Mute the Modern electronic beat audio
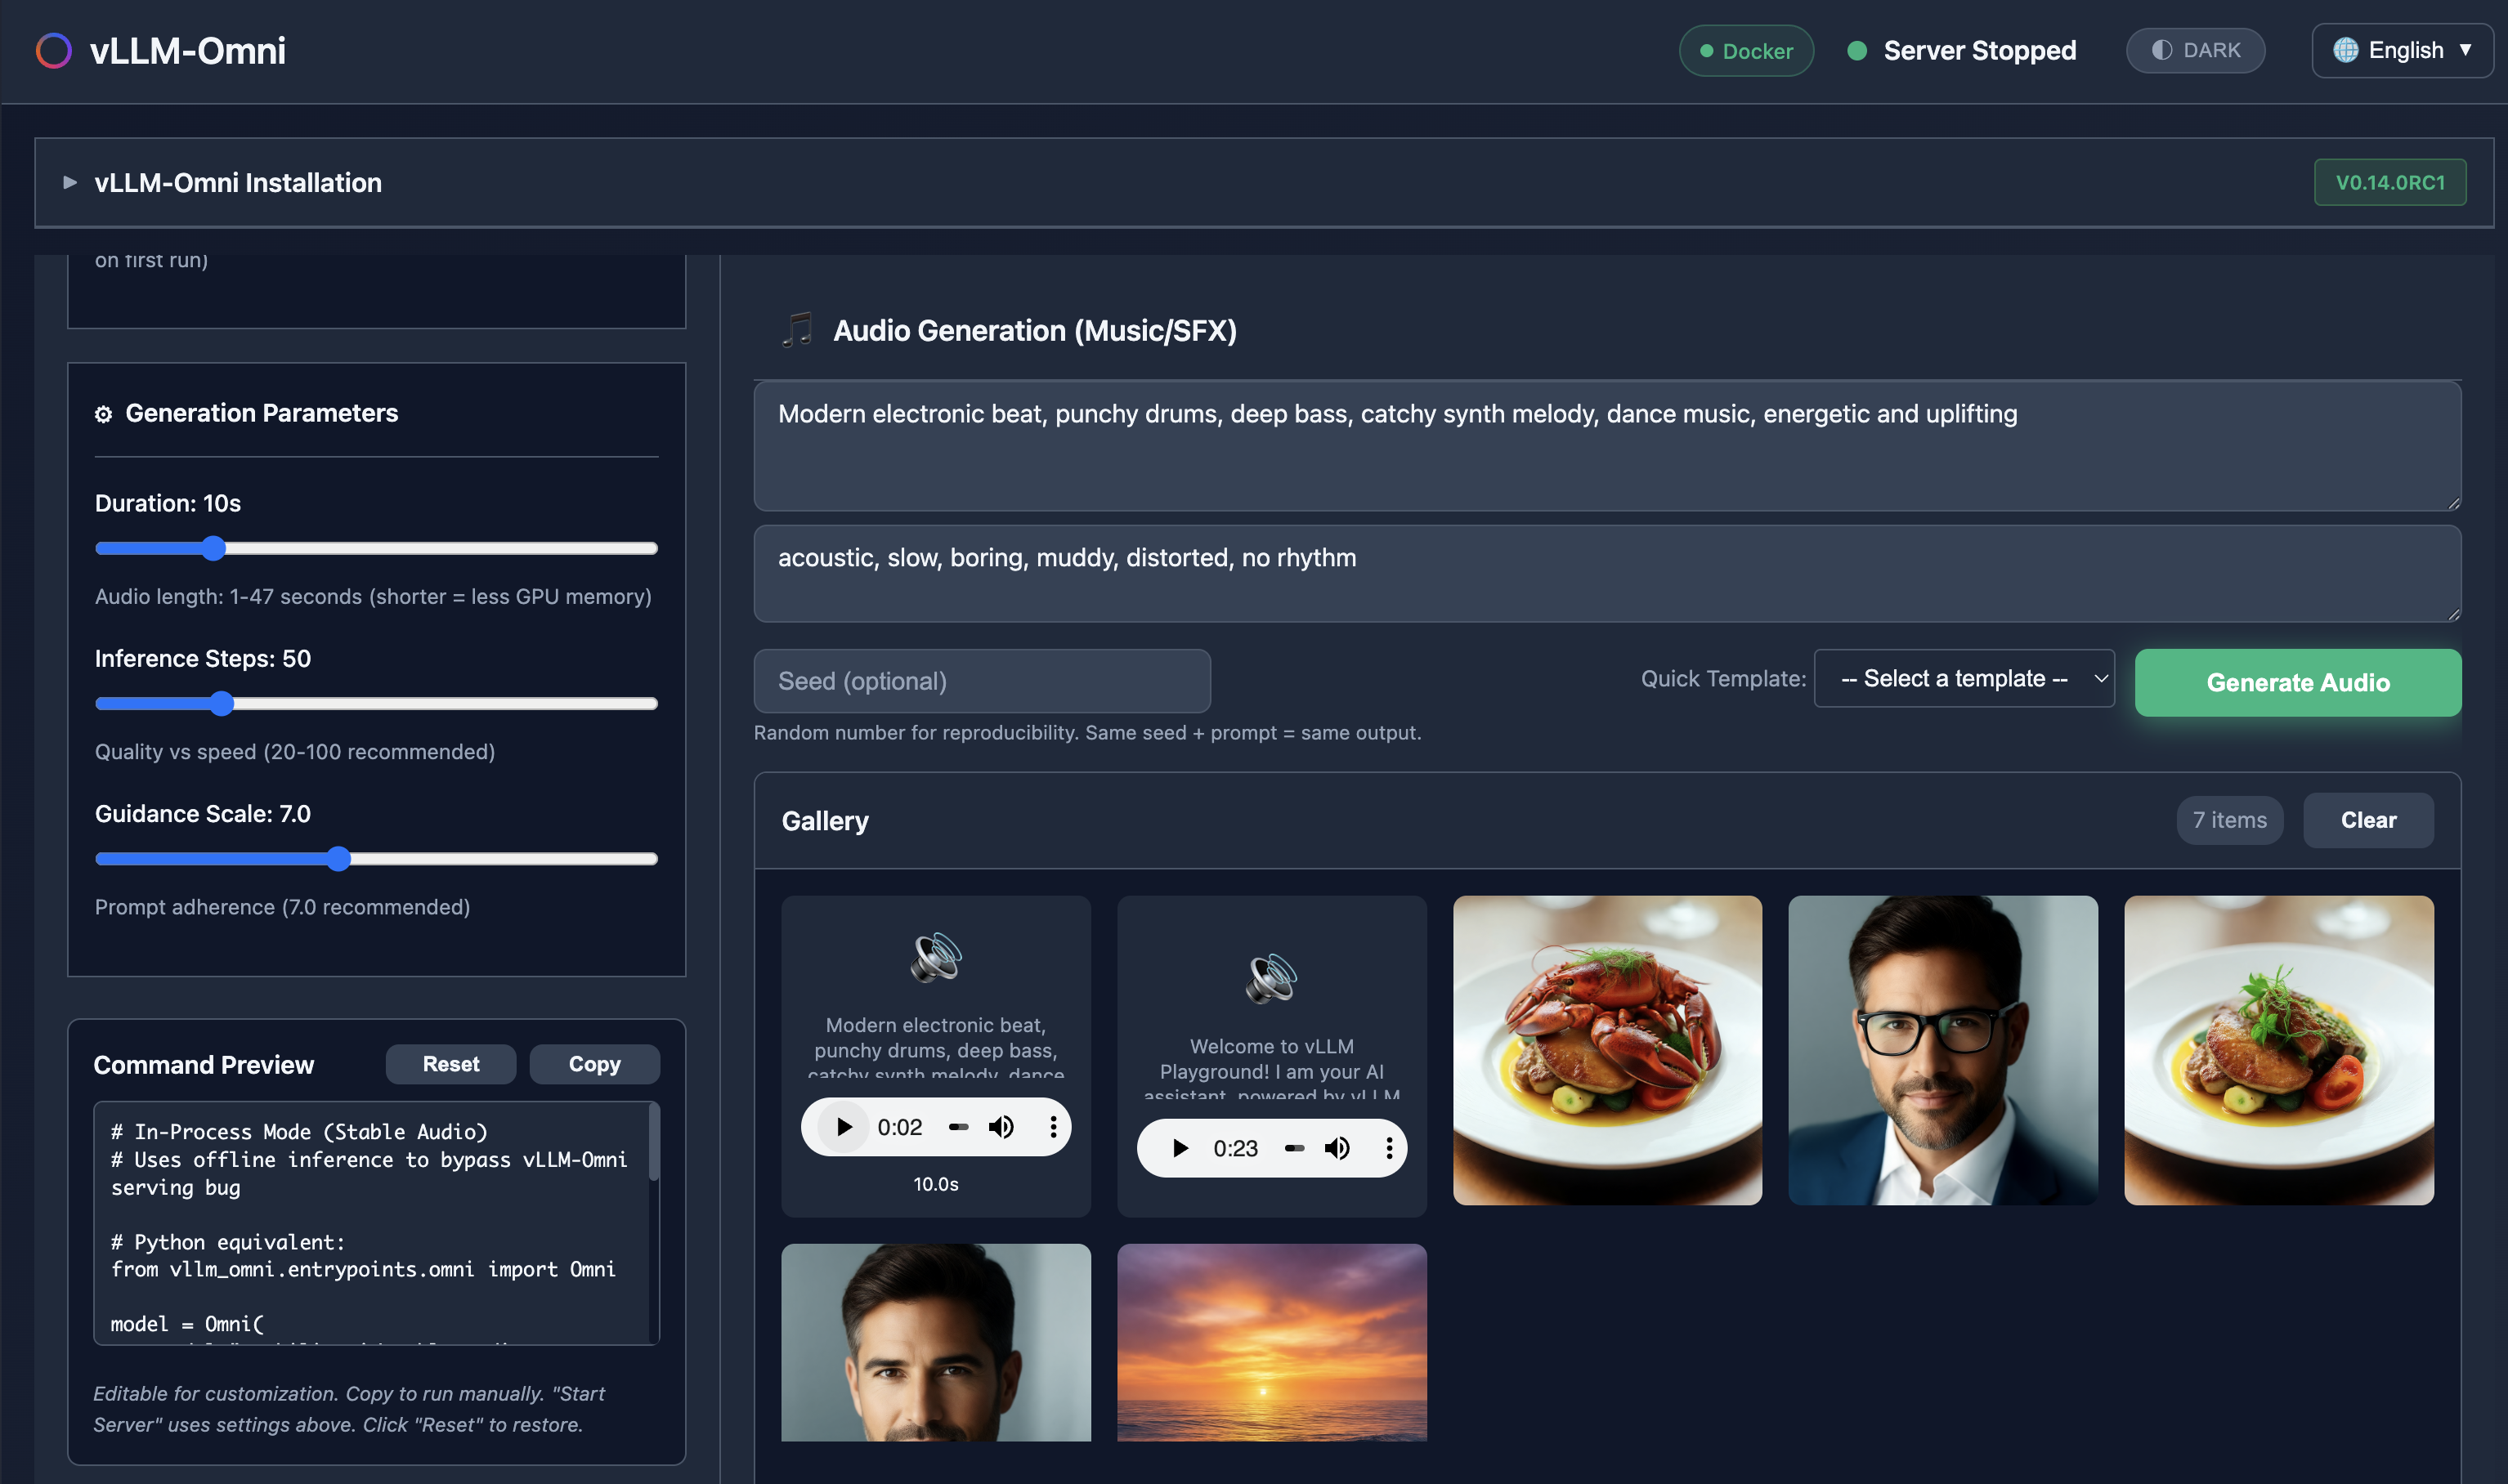This screenshot has width=2508, height=1484. click(x=1001, y=1127)
